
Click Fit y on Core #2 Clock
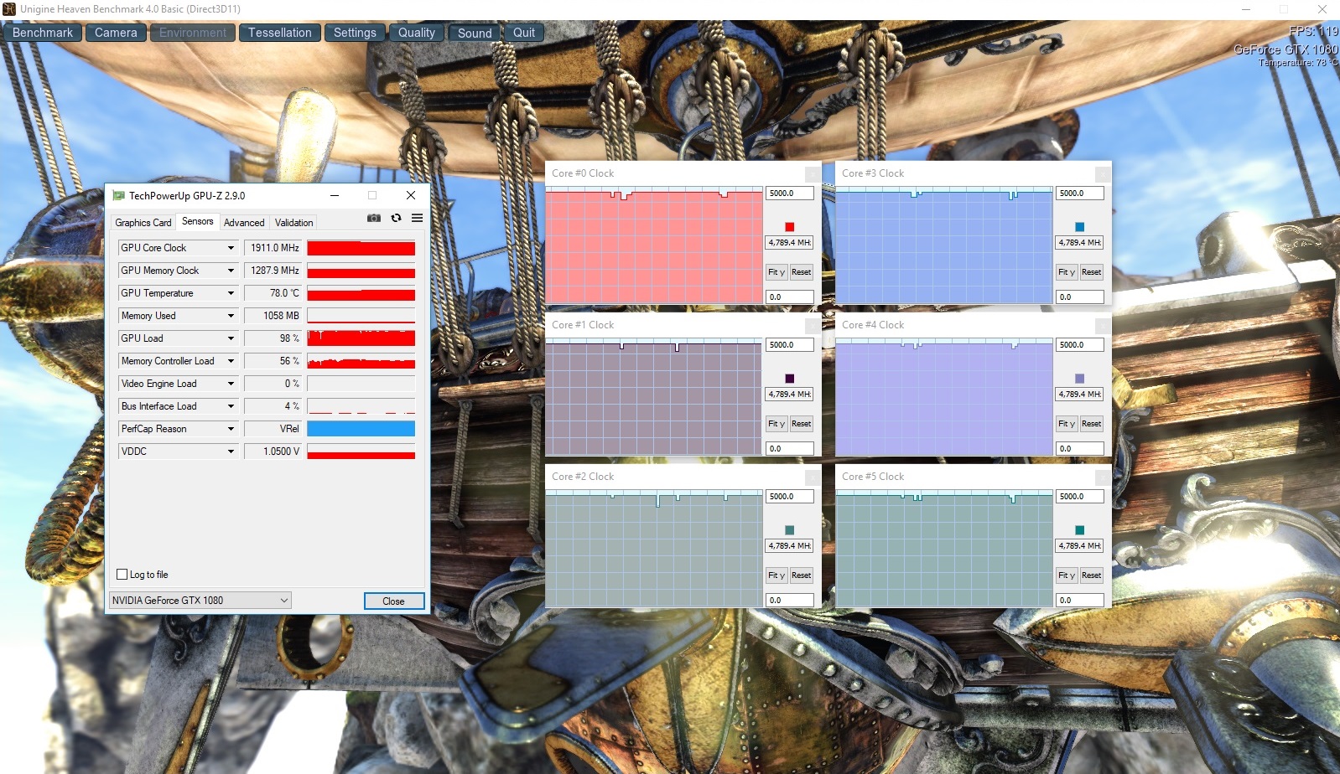click(776, 575)
